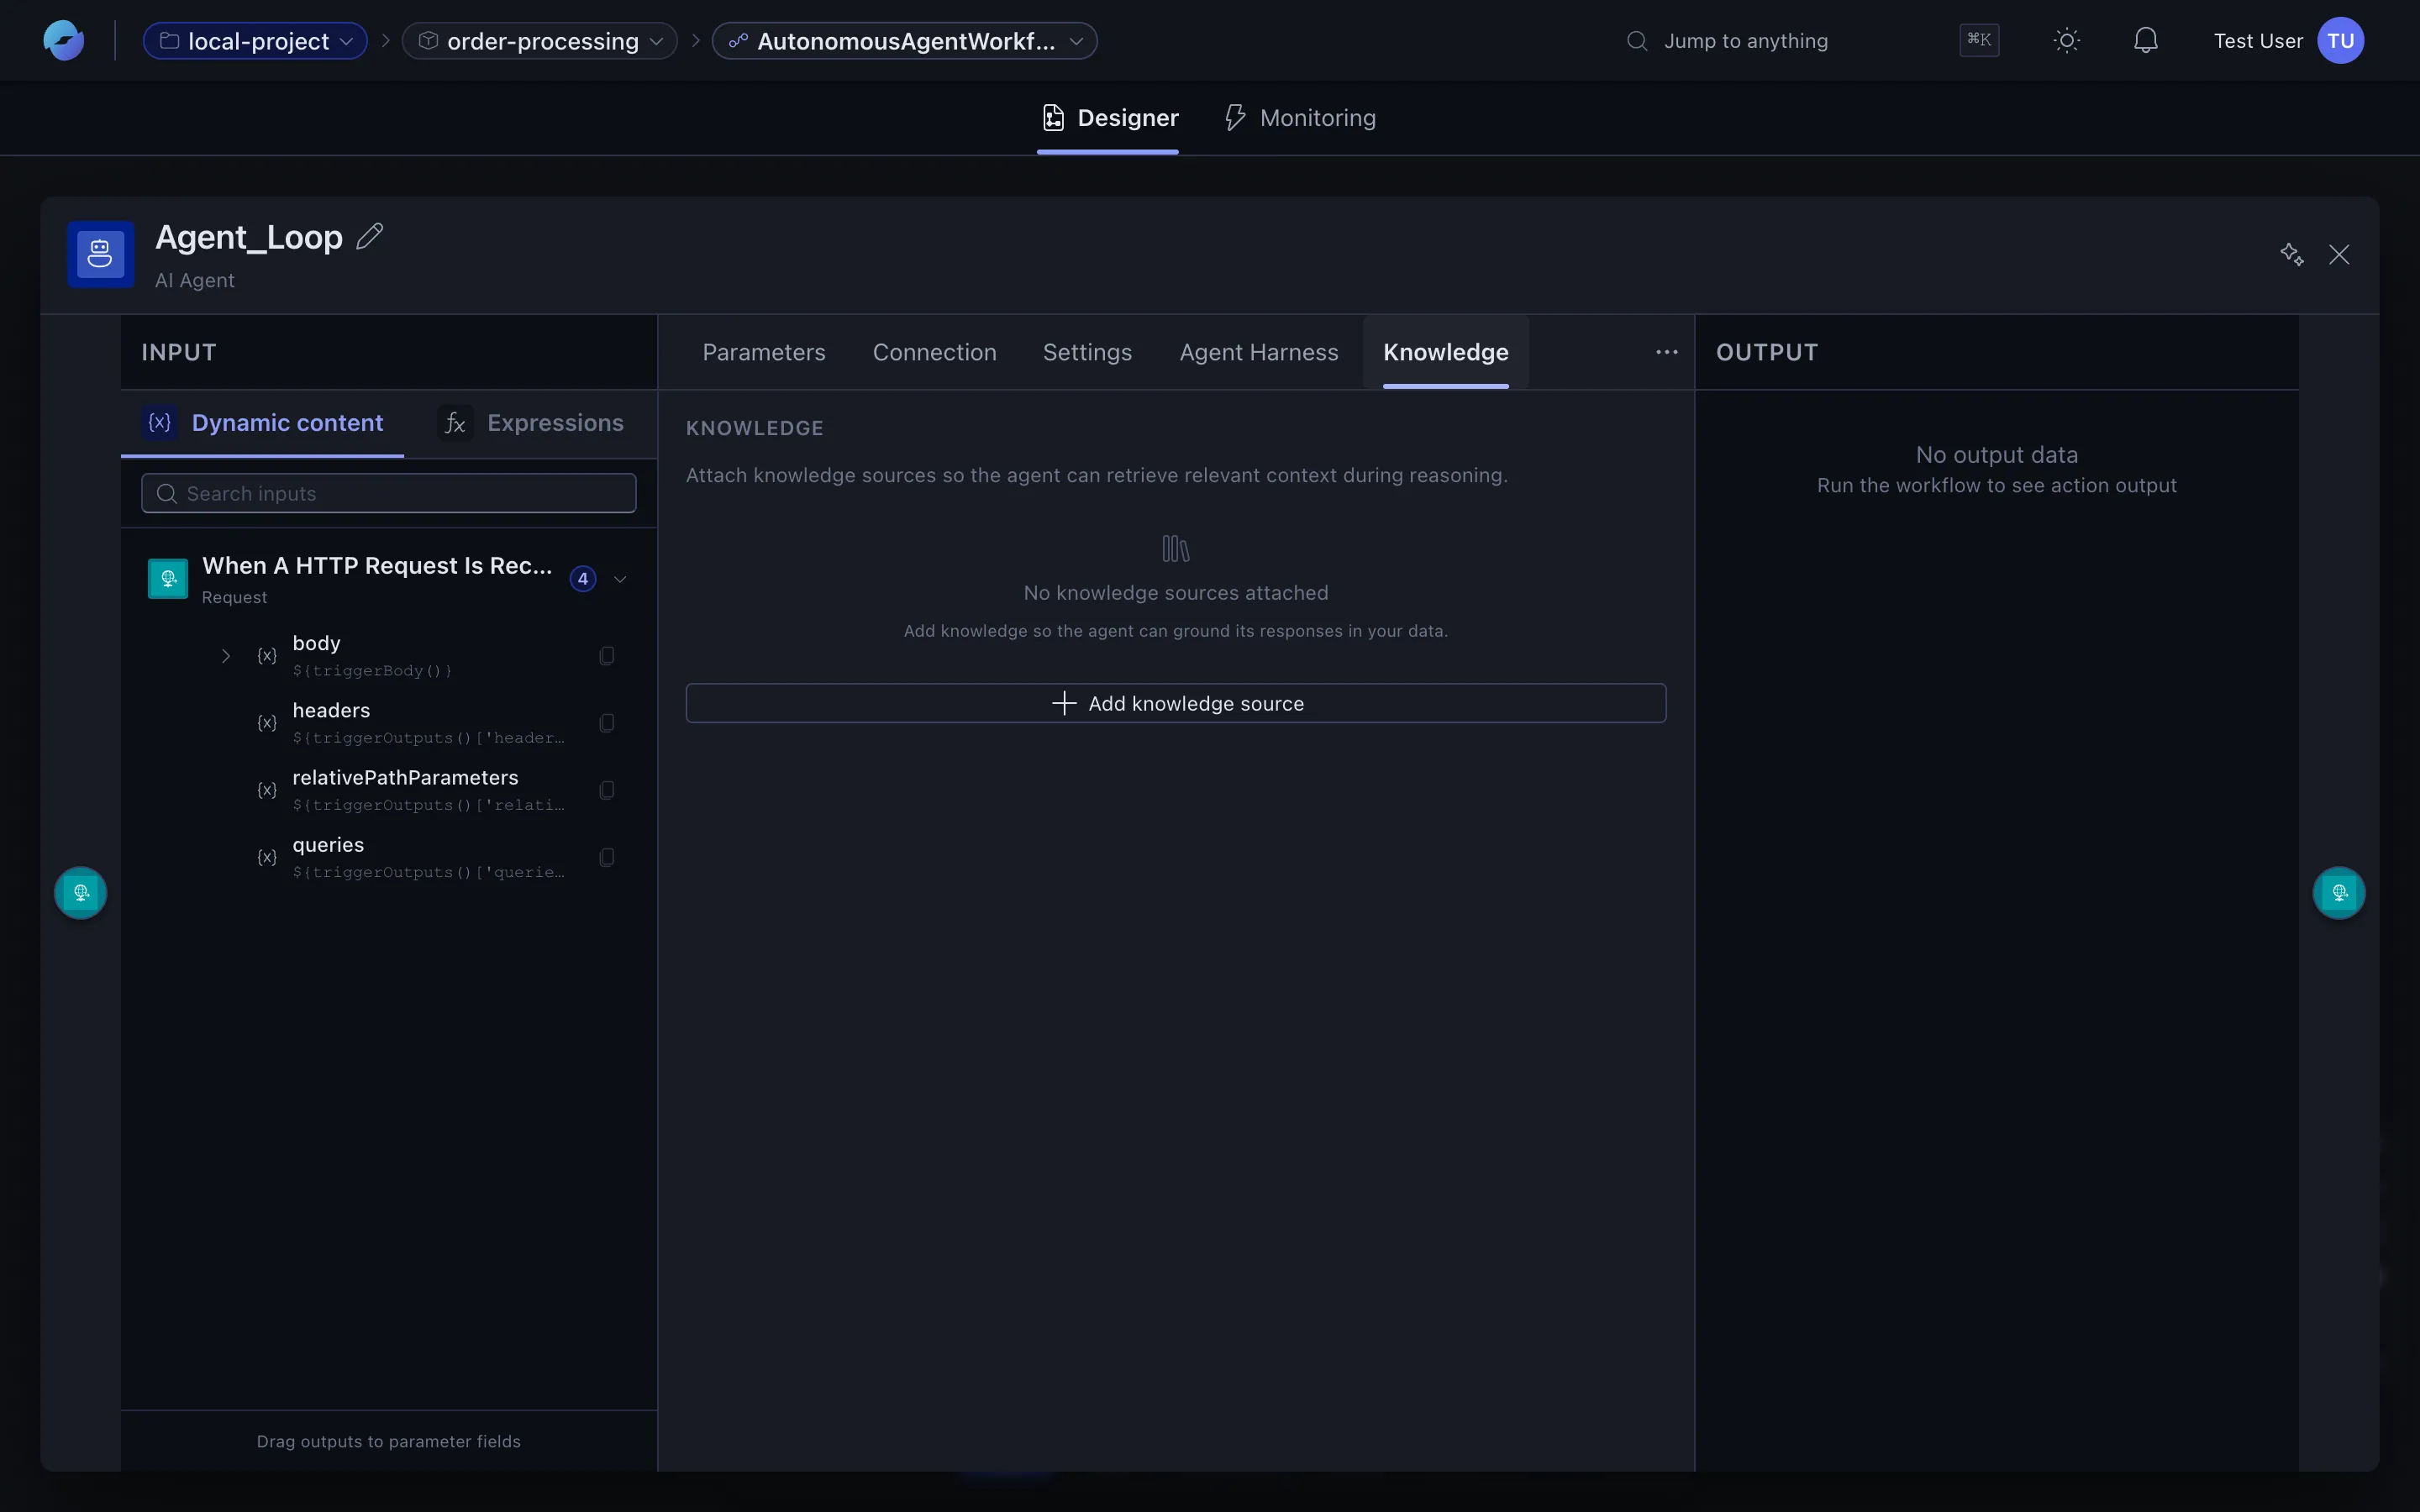Viewport: 2420px width, 1512px height.
Task: Click the variable icon beside queries
Action: (x=267, y=857)
